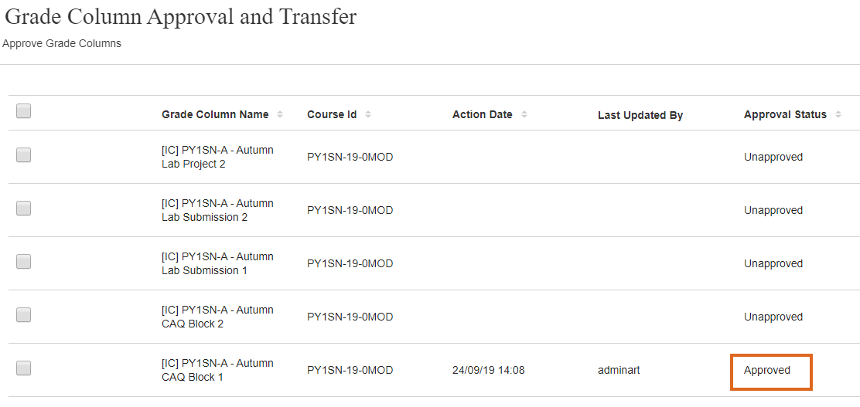Click the highlighted Approved status cell

[771, 371]
